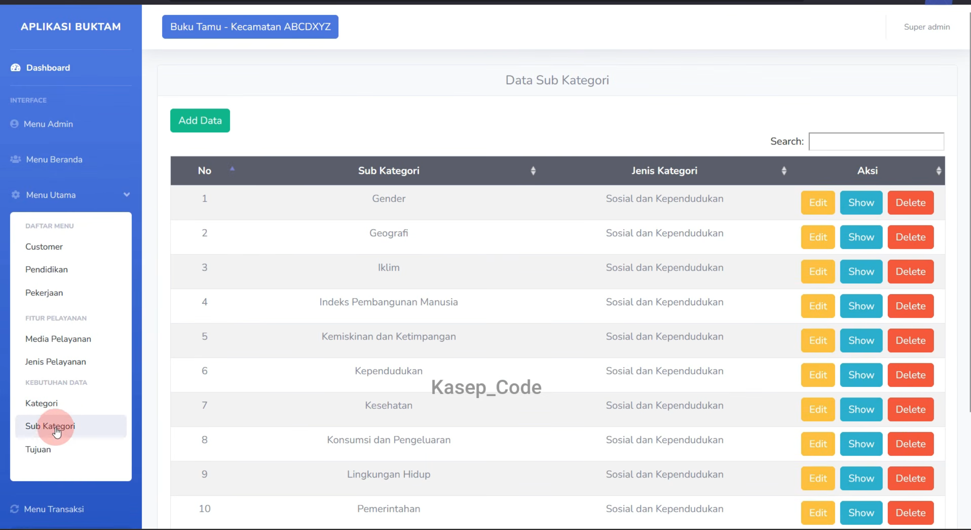Image resolution: width=971 pixels, height=530 pixels.
Task: Sort by Jenis Kategori column arrows
Action: coord(784,171)
